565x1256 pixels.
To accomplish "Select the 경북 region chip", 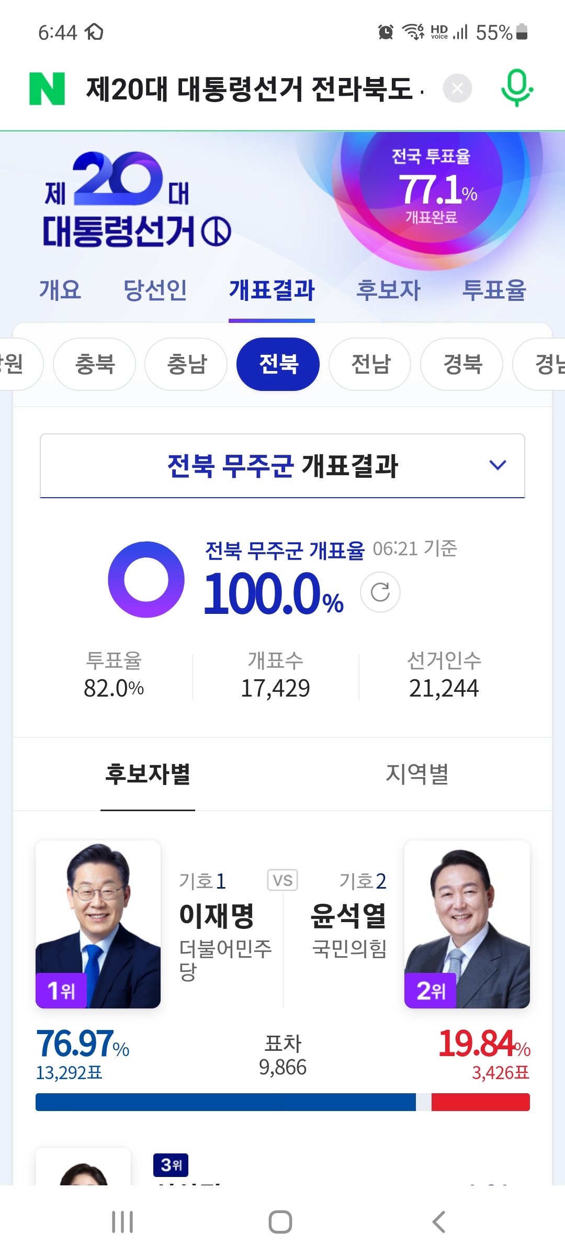I will [462, 364].
